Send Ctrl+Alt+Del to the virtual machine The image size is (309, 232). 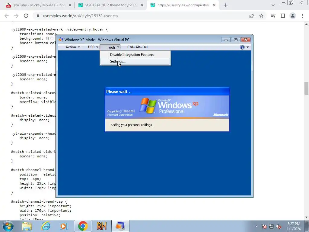137,47
